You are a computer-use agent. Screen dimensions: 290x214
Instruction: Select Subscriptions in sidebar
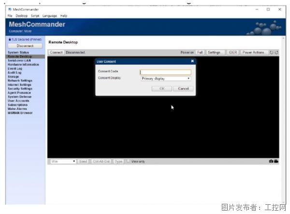point(17,105)
